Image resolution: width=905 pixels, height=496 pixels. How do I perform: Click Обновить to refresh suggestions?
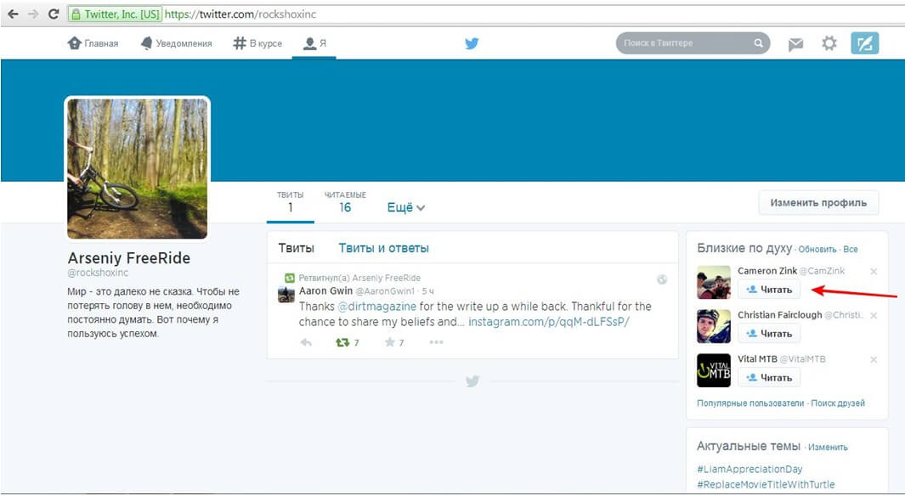[x=817, y=249]
